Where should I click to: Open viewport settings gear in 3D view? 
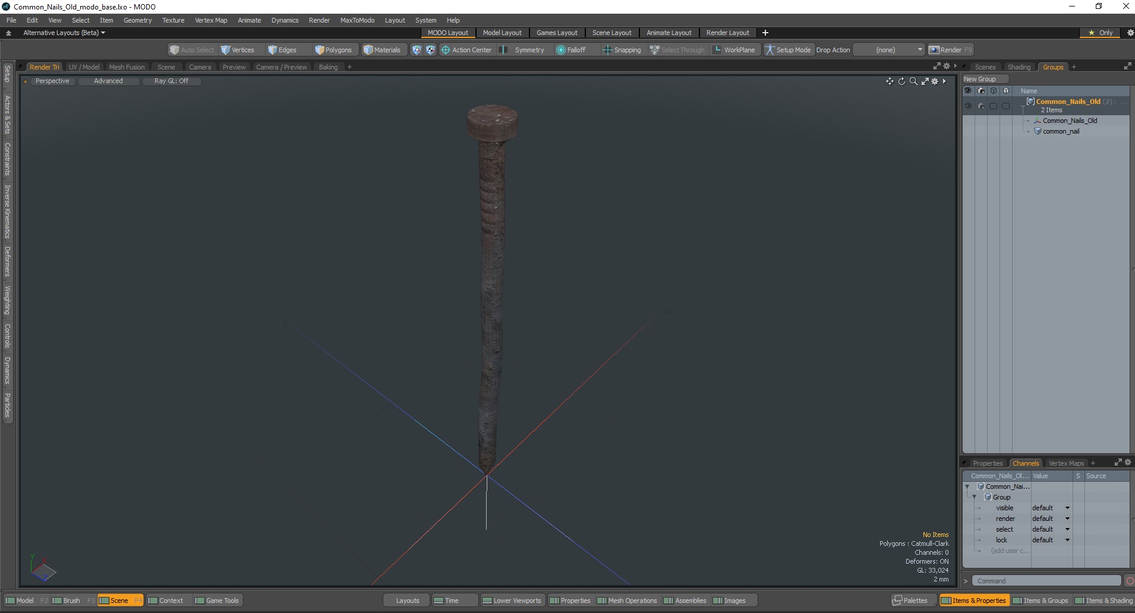click(x=935, y=81)
